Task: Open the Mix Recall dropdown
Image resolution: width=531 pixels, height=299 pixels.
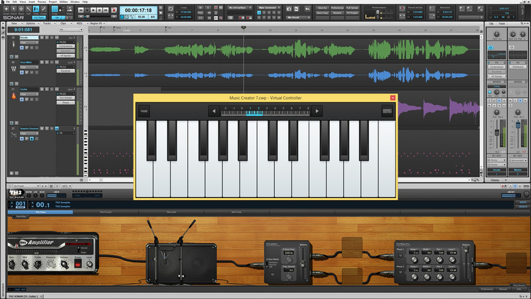Action: pyautogui.click(x=298, y=18)
